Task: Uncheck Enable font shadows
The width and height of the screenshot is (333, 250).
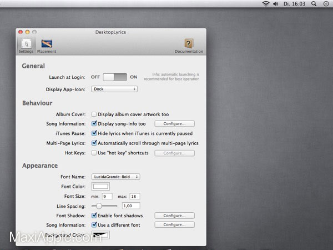Action: coord(94,216)
